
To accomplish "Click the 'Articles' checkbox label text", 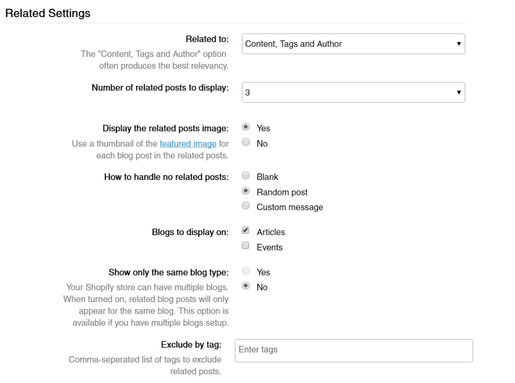I will click(271, 232).
